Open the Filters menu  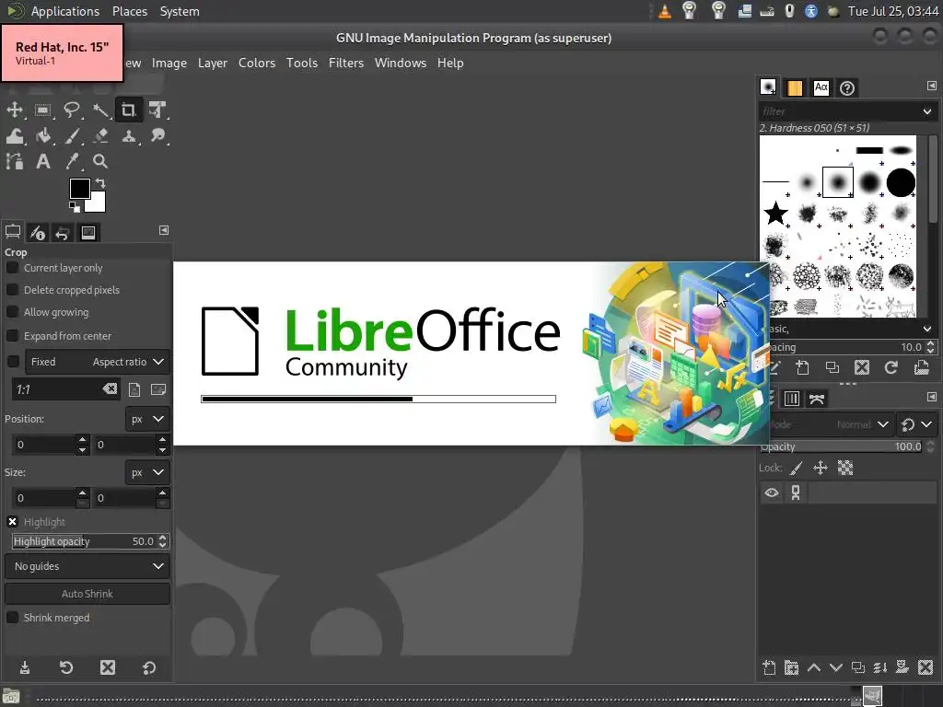click(346, 63)
